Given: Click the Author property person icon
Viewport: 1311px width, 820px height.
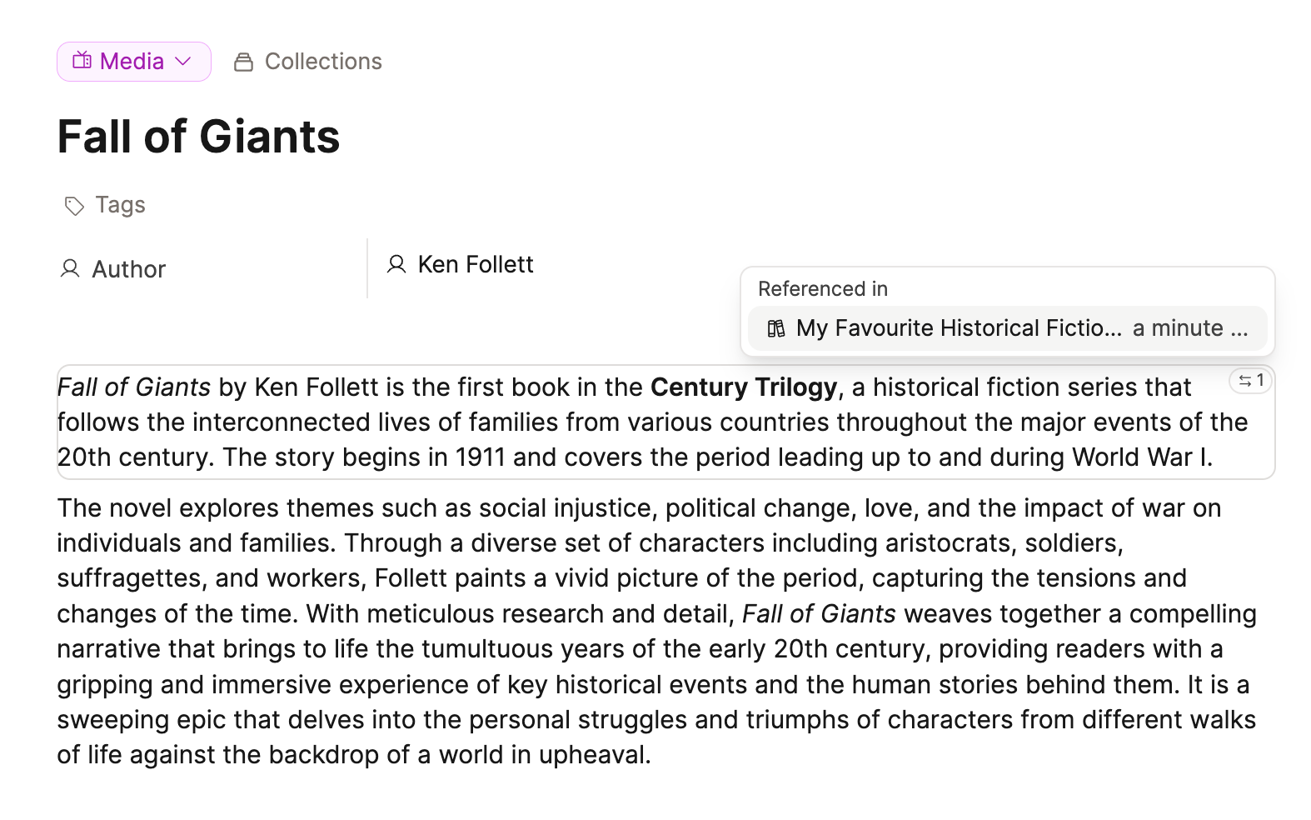Looking at the screenshot, I should pyautogui.click(x=70, y=269).
